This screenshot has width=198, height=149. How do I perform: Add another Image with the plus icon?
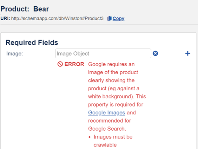[x=188, y=54]
